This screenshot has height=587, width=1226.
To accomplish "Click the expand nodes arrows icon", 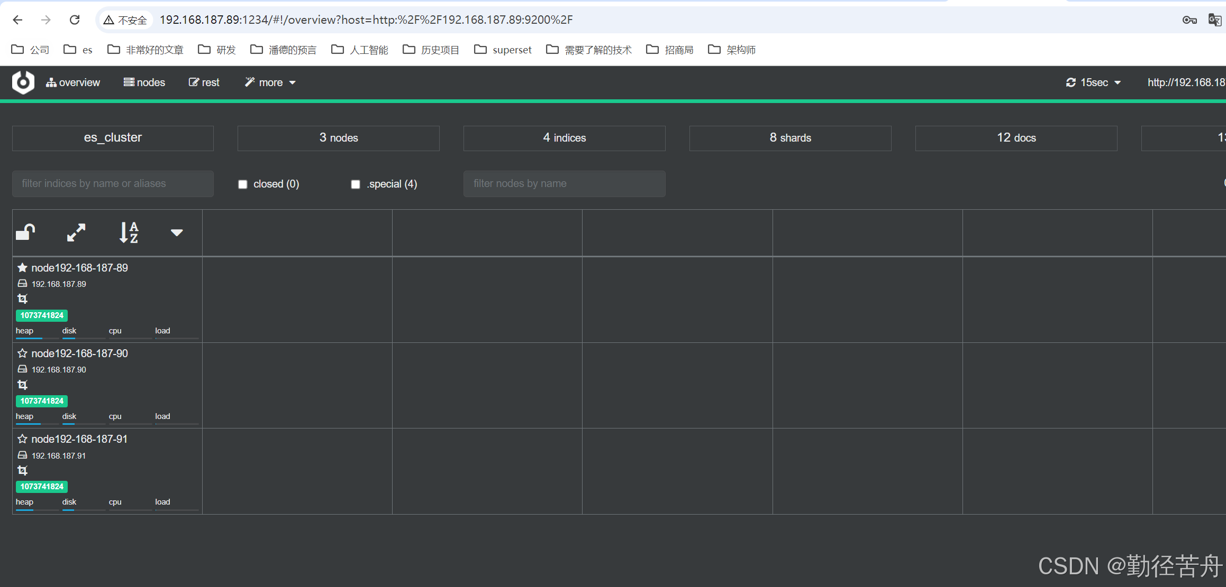I will (76, 232).
